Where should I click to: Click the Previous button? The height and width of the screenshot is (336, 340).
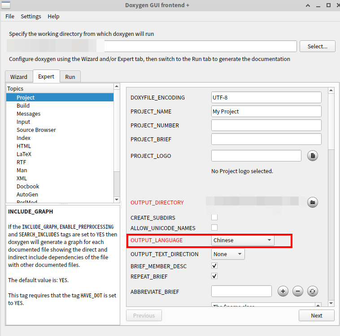(x=144, y=315)
